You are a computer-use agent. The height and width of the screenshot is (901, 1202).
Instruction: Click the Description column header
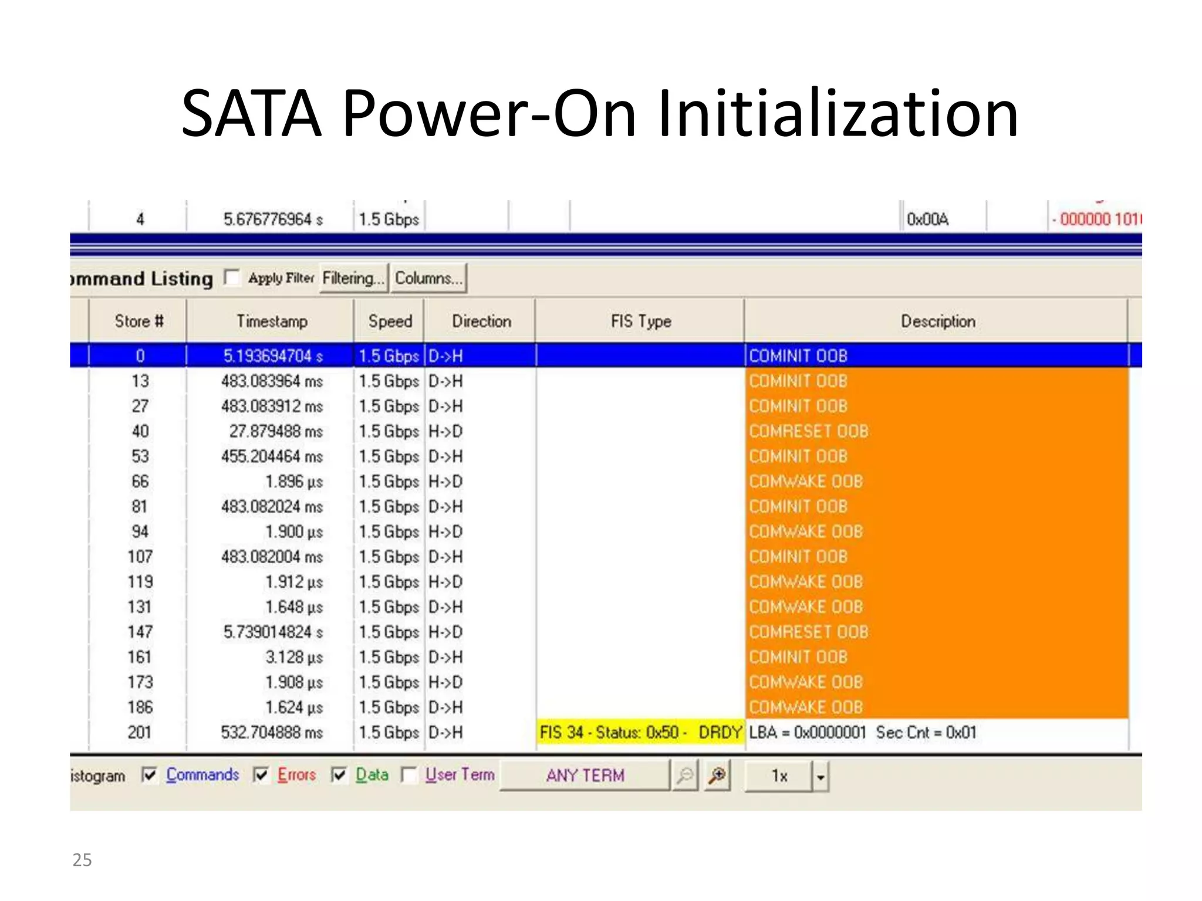937,321
